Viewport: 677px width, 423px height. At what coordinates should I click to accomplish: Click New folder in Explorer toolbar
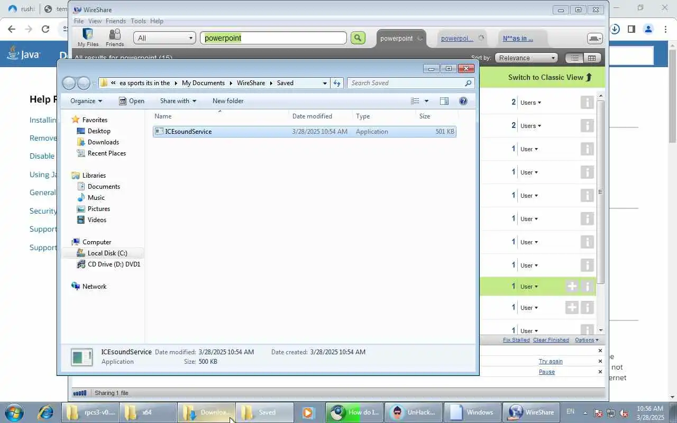point(228,101)
